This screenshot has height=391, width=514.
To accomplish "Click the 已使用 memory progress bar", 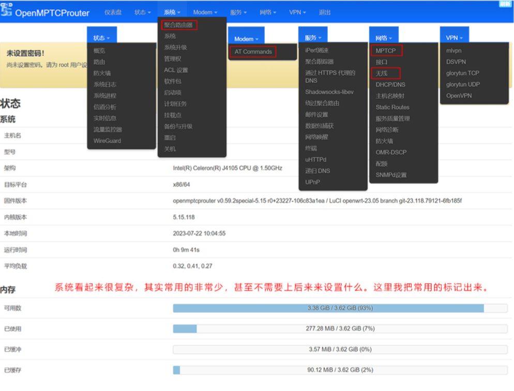I will (340, 329).
